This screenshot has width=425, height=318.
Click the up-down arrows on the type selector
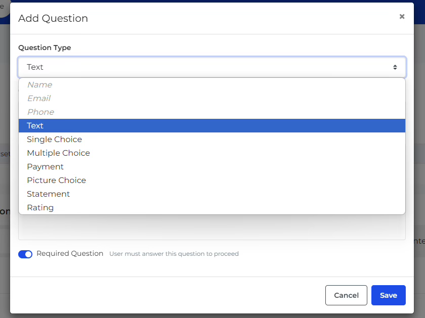click(395, 67)
